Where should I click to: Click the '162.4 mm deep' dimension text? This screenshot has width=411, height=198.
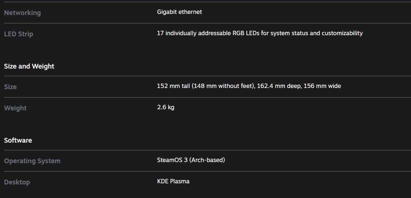click(x=279, y=86)
